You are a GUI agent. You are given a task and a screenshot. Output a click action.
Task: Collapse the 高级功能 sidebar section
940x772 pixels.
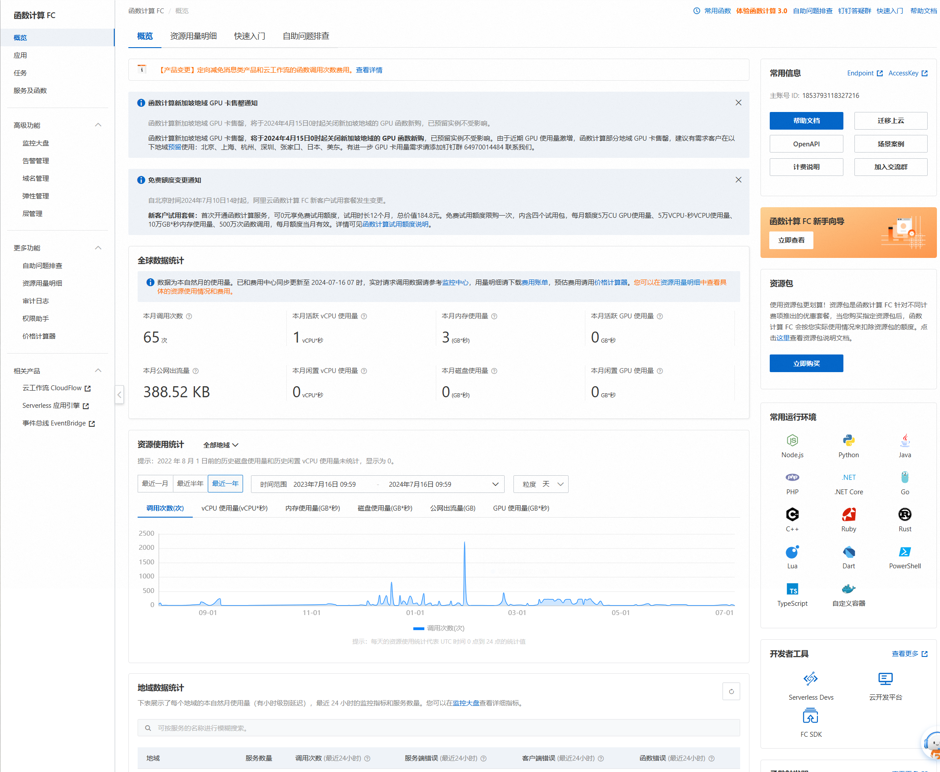(98, 125)
